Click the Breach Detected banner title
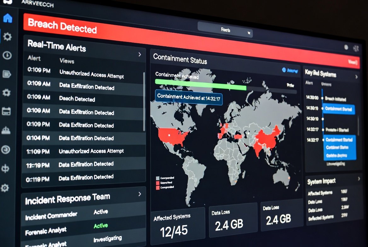The width and height of the screenshot is (368, 247). [x=62, y=26]
